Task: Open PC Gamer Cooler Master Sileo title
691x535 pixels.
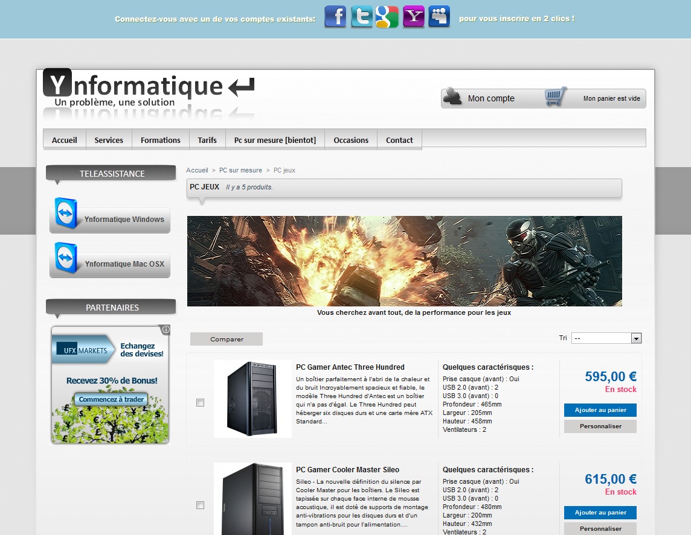Action: click(x=347, y=469)
